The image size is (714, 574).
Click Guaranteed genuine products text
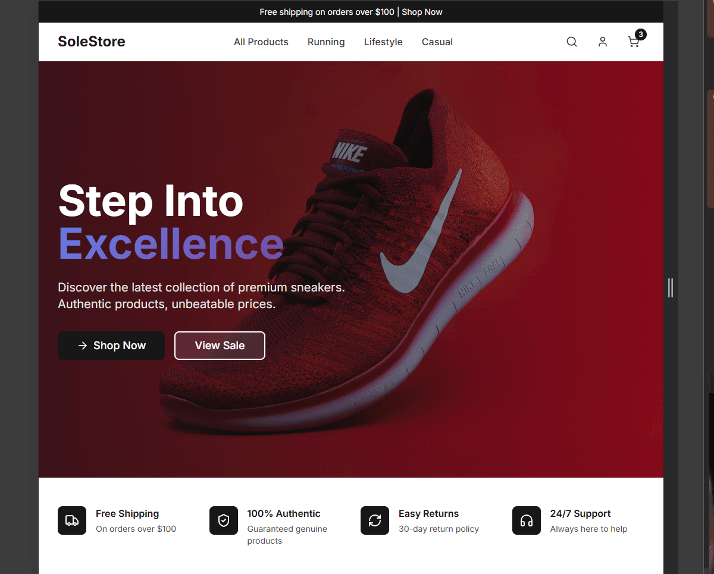pos(287,535)
